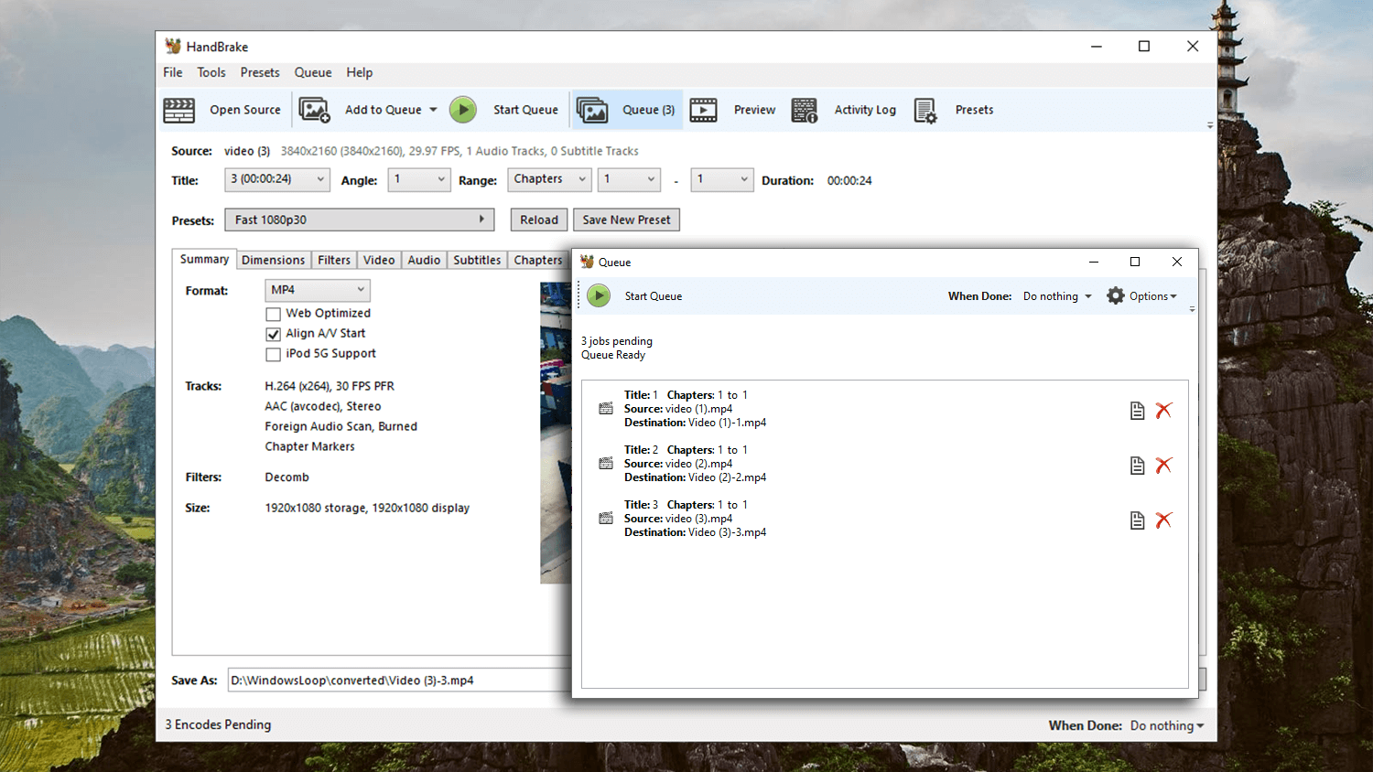Click the Options gear icon in Queue window

click(x=1115, y=295)
